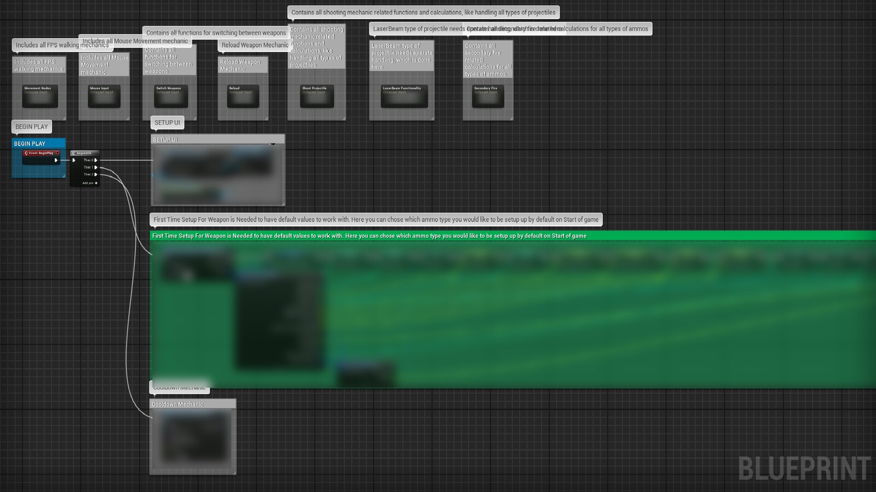Click the BEGIN PLAY comment bubble above node

click(32, 126)
